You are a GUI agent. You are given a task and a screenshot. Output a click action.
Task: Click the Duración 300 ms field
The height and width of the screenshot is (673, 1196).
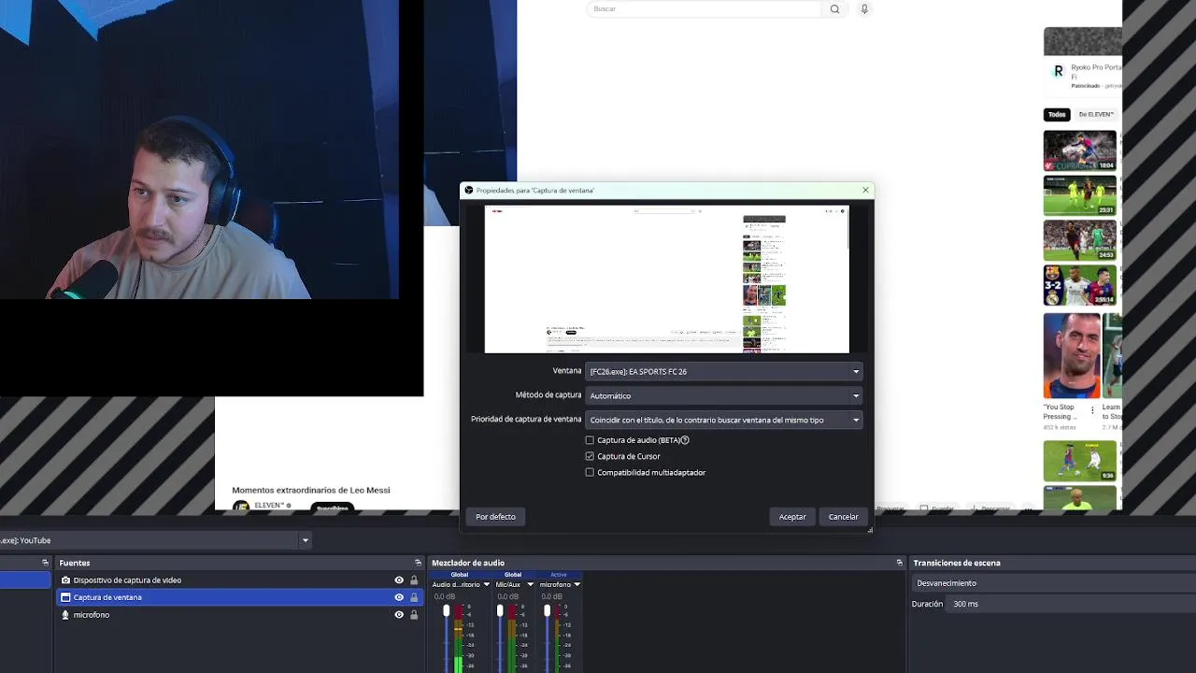pos(1073,604)
